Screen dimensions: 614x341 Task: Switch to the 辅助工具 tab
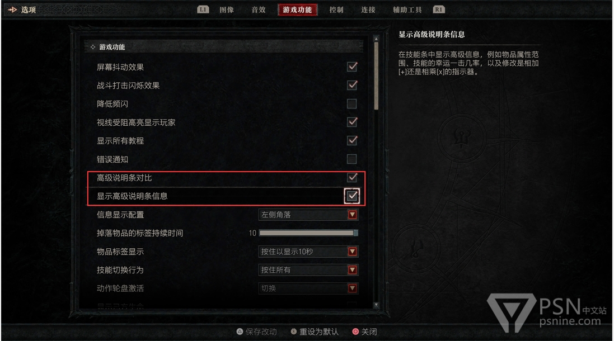407,10
